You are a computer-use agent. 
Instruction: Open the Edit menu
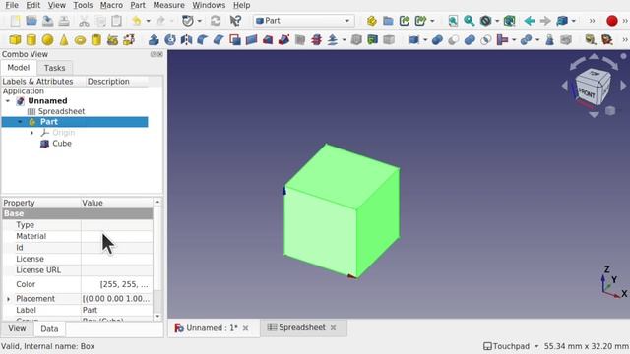pyautogui.click(x=32, y=5)
